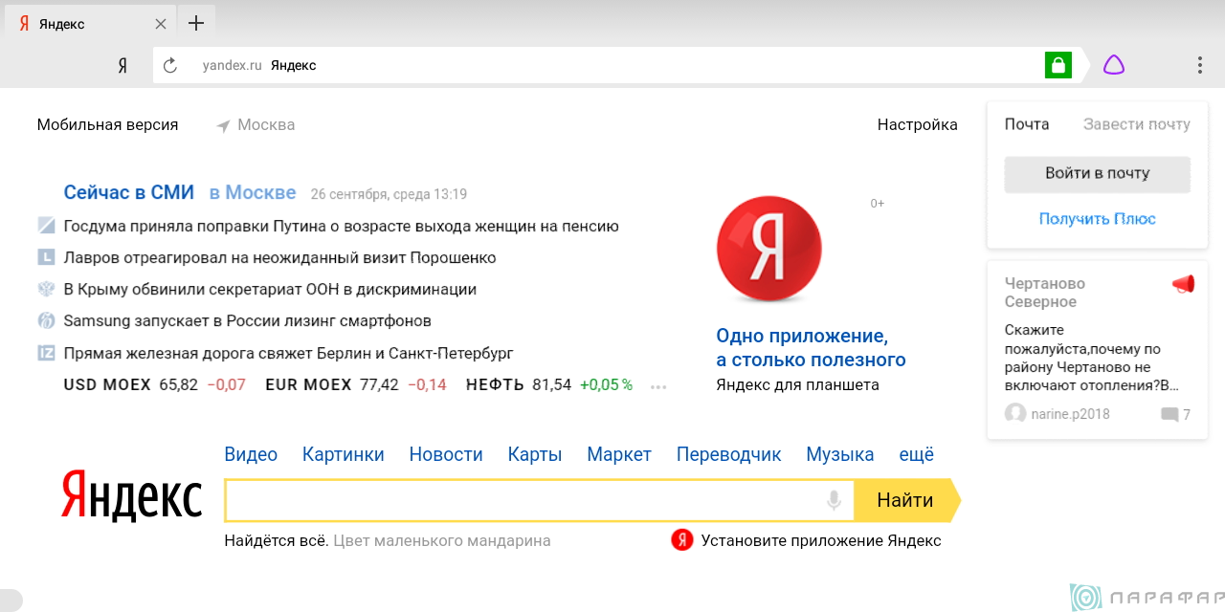Click the red megaphone icon

point(1183,284)
